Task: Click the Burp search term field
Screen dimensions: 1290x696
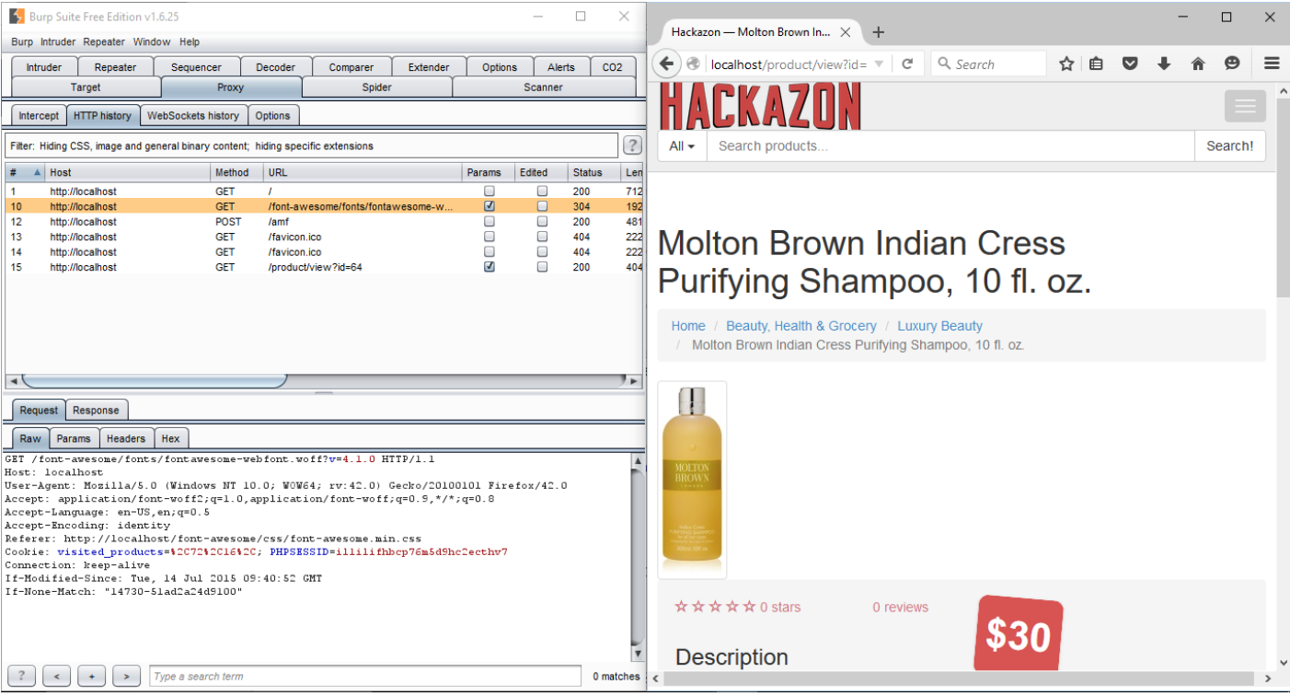Action: [365, 676]
